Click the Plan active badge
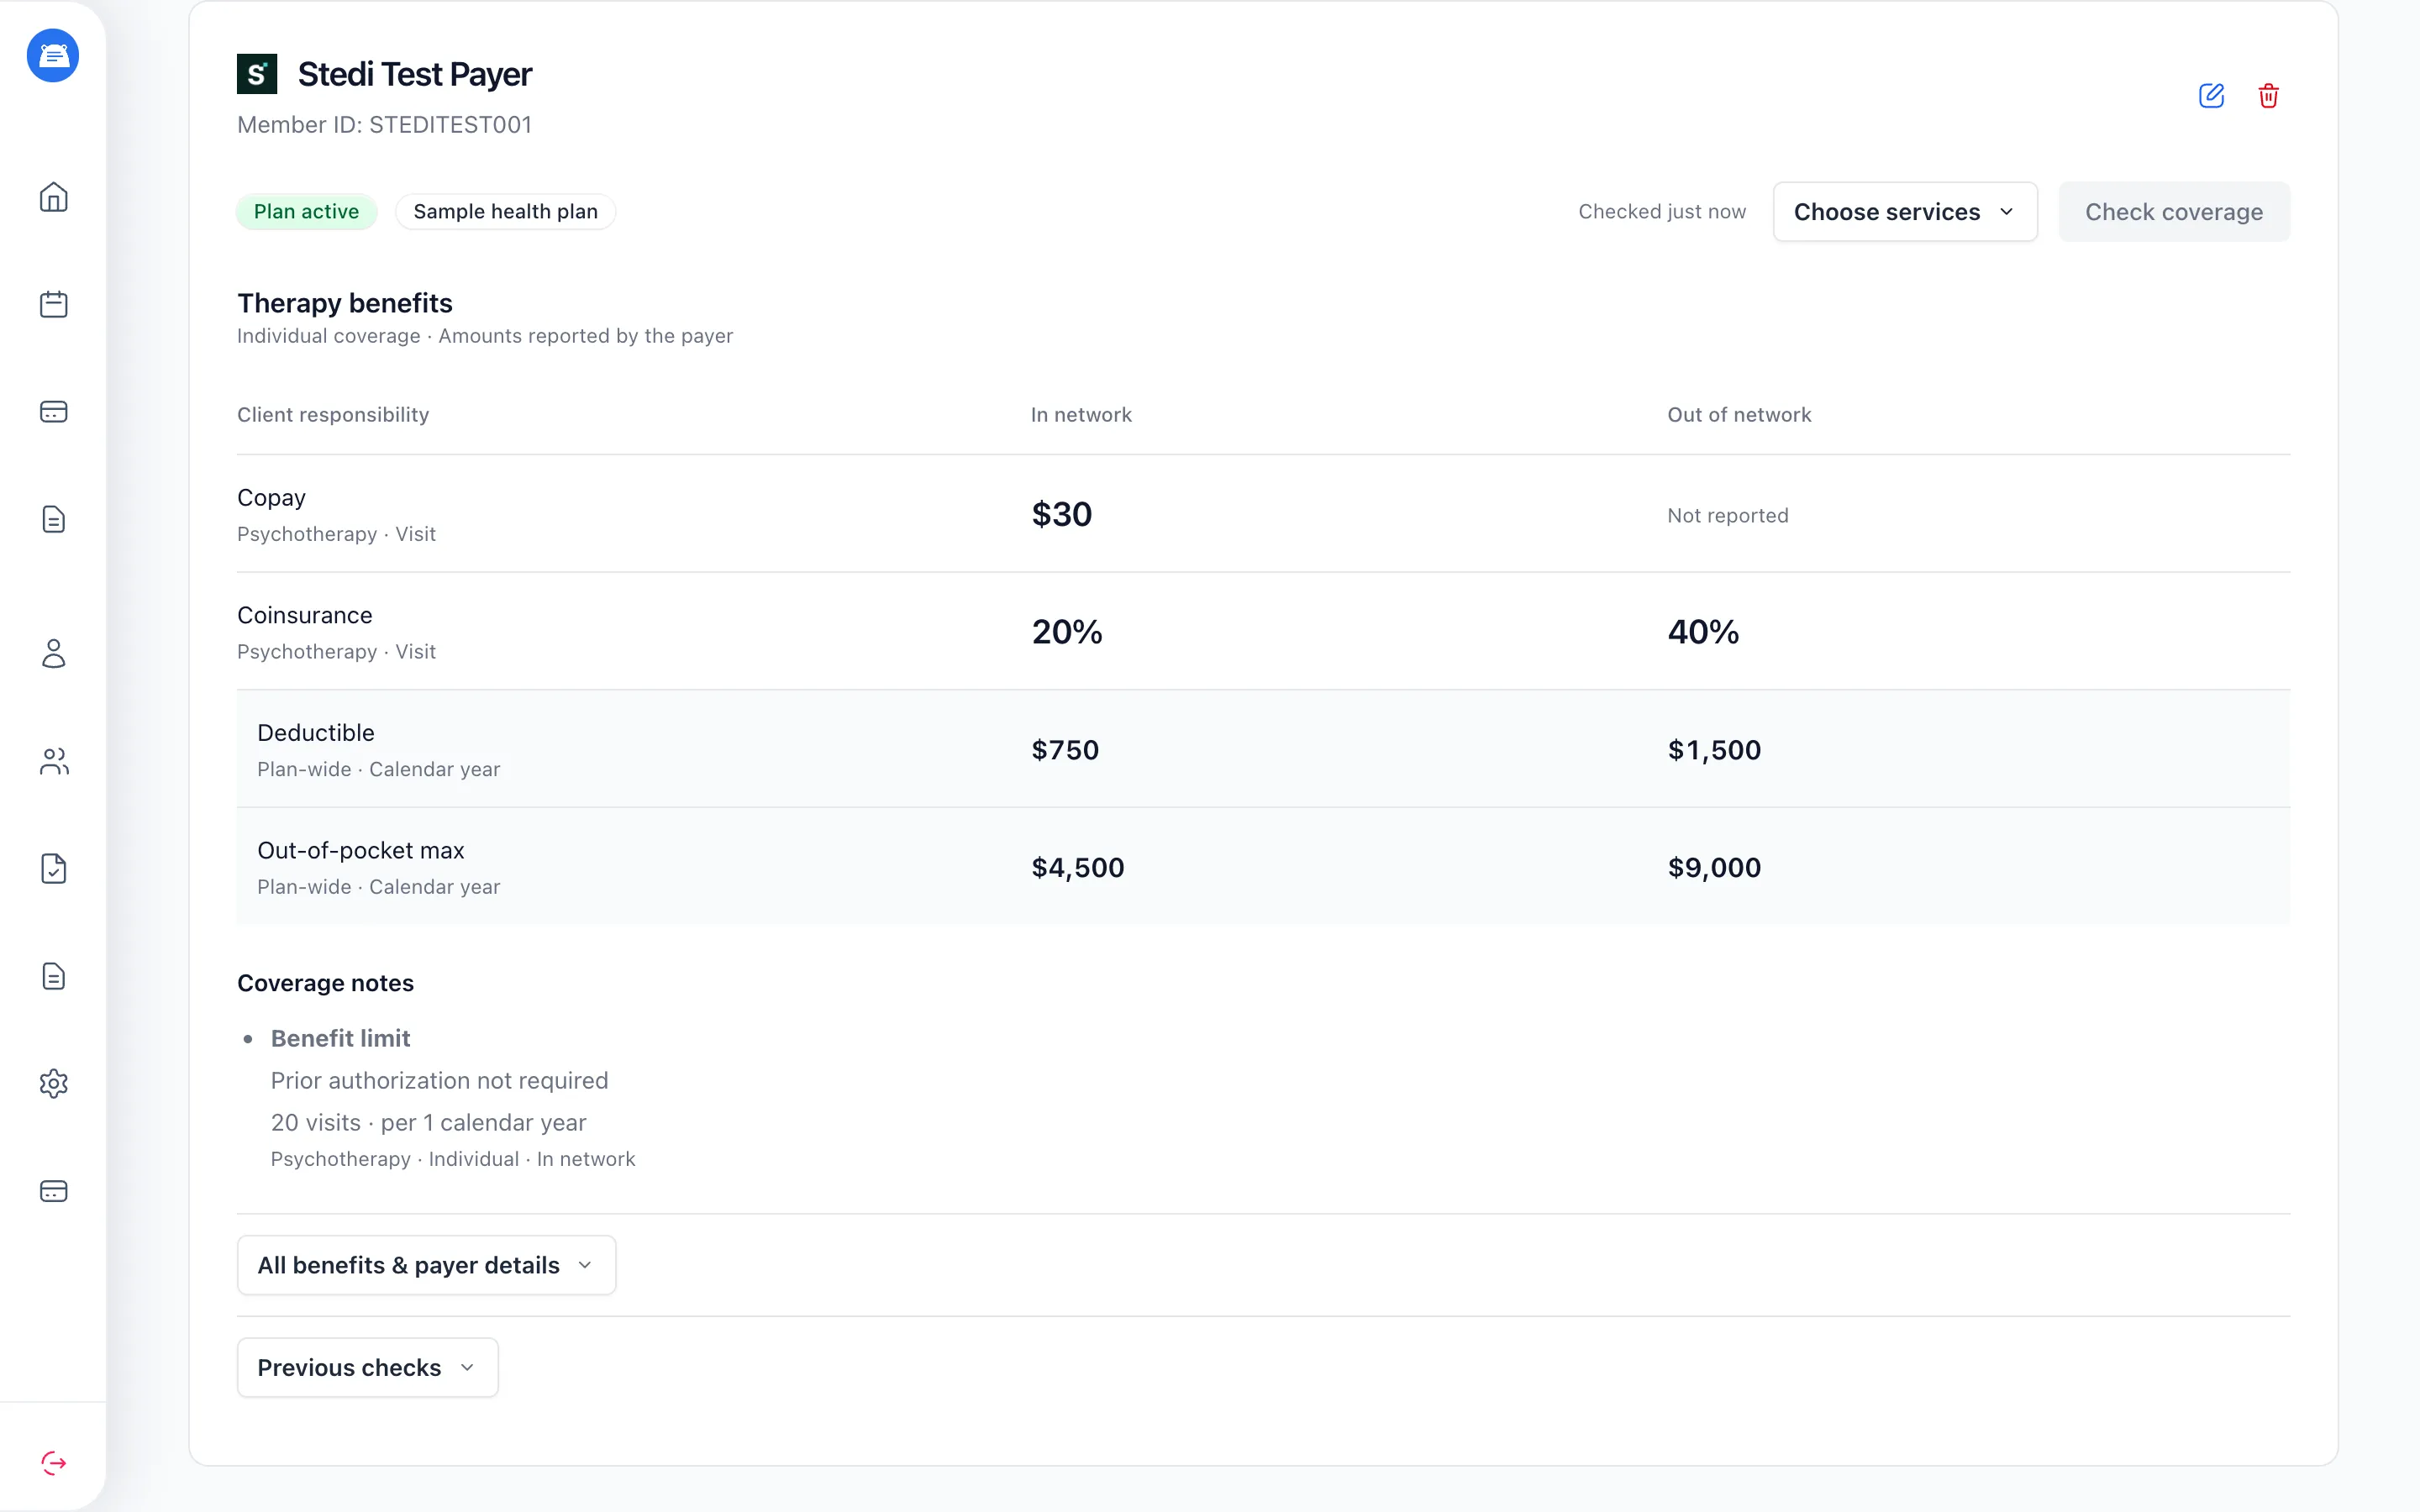Screen dimensions: 2420x1512 [x=306, y=212]
